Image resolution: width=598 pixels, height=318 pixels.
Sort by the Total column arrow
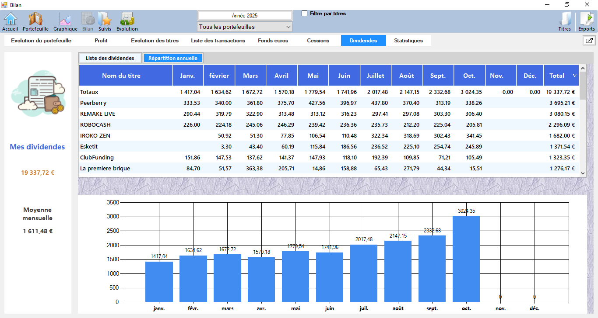click(574, 76)
